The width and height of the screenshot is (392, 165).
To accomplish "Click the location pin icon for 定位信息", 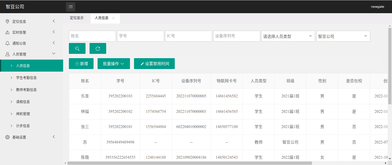I will (x=7, y=21).
